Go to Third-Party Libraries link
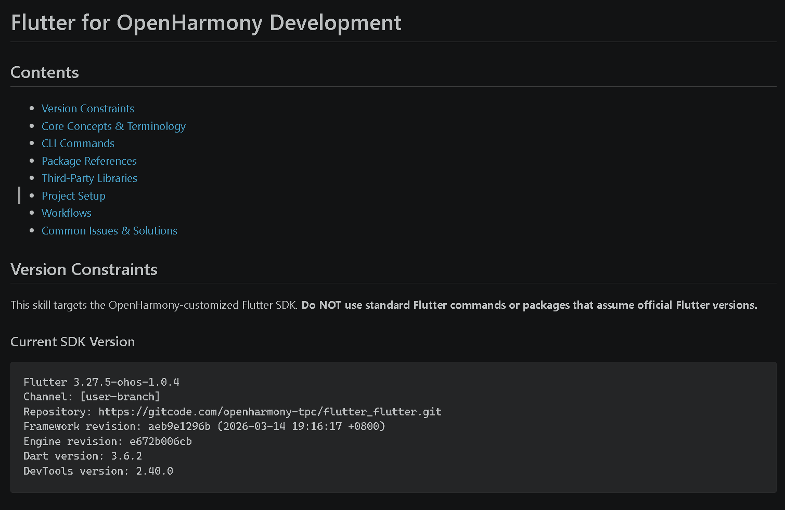Viewport: 785px width, 510px height. pyautogui.click(x=89, y=178)
